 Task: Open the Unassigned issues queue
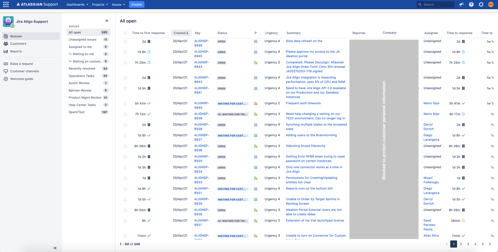pos(88,39)
